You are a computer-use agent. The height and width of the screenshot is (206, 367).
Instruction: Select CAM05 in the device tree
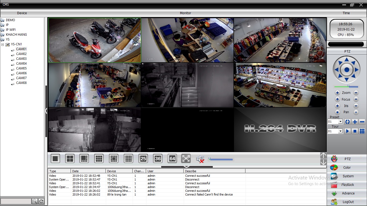[21, 68]
